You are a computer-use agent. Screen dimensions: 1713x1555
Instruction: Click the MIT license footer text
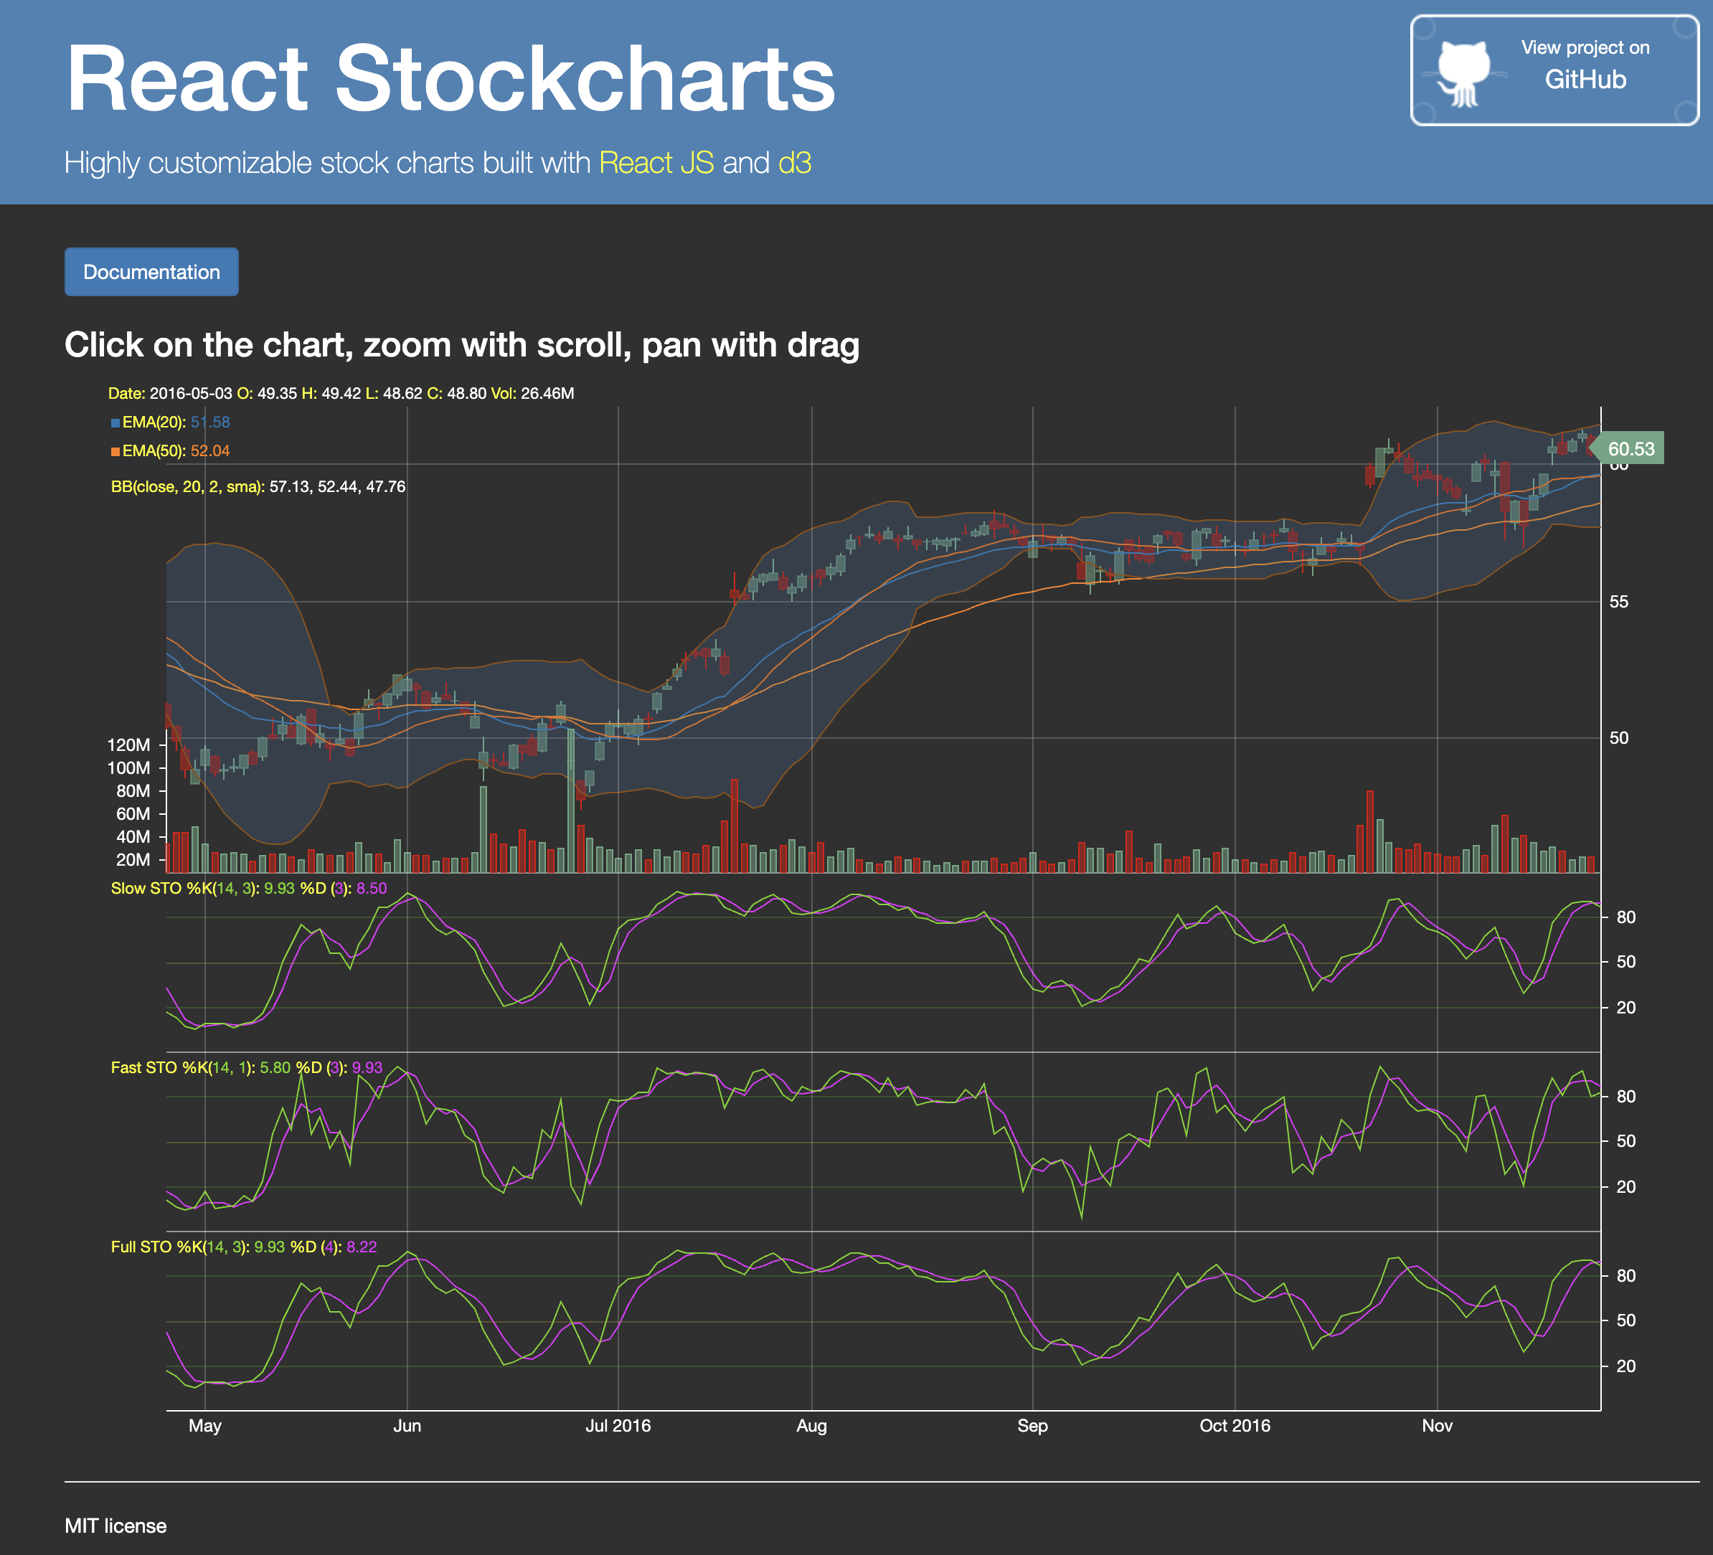[x=115, y=1526]
